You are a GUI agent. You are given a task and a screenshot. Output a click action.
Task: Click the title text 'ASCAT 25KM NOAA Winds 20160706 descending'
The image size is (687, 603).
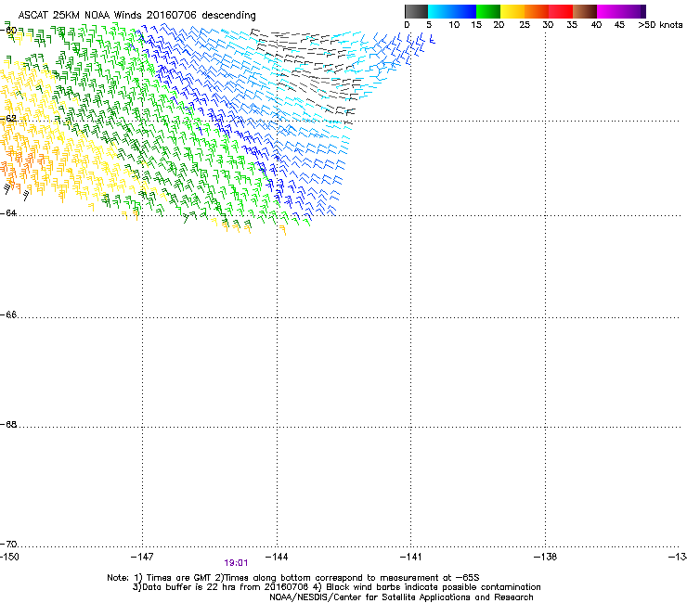[136, 16]
